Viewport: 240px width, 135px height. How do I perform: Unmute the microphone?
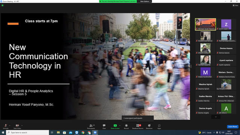tap(6, 126)
